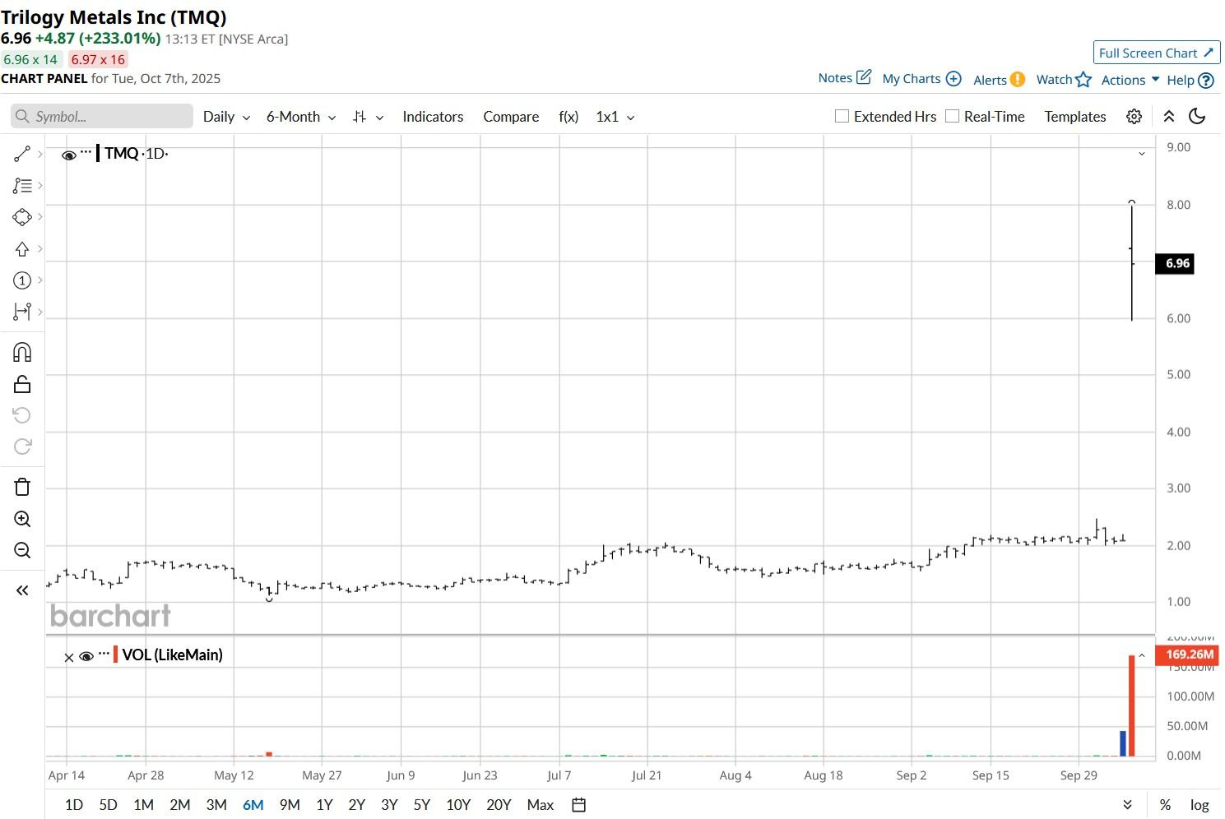This screenshot has width=1225, height=819.
Task: Collapse the chart header with double chevron
Action: (x=1168, y=117)
